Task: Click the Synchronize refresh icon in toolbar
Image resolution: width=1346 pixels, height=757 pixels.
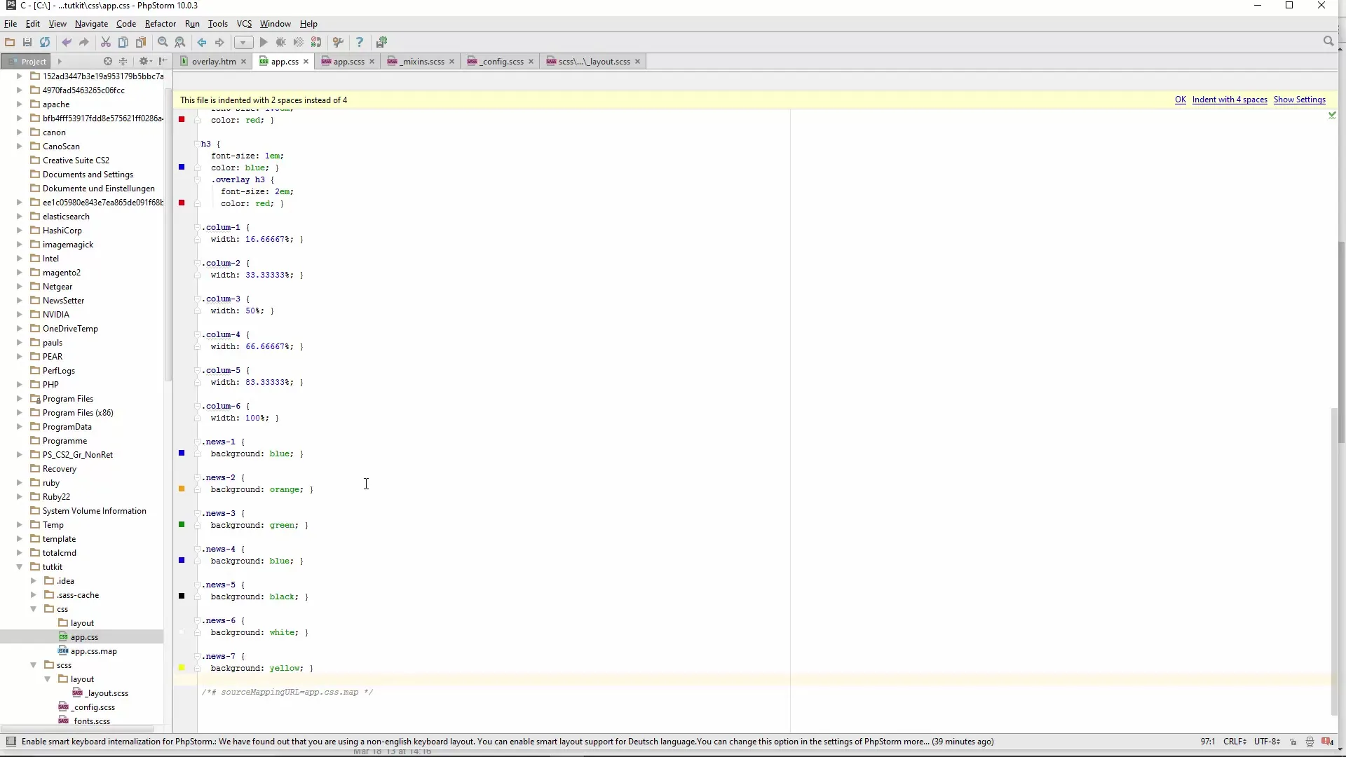Action: point(45,42)
